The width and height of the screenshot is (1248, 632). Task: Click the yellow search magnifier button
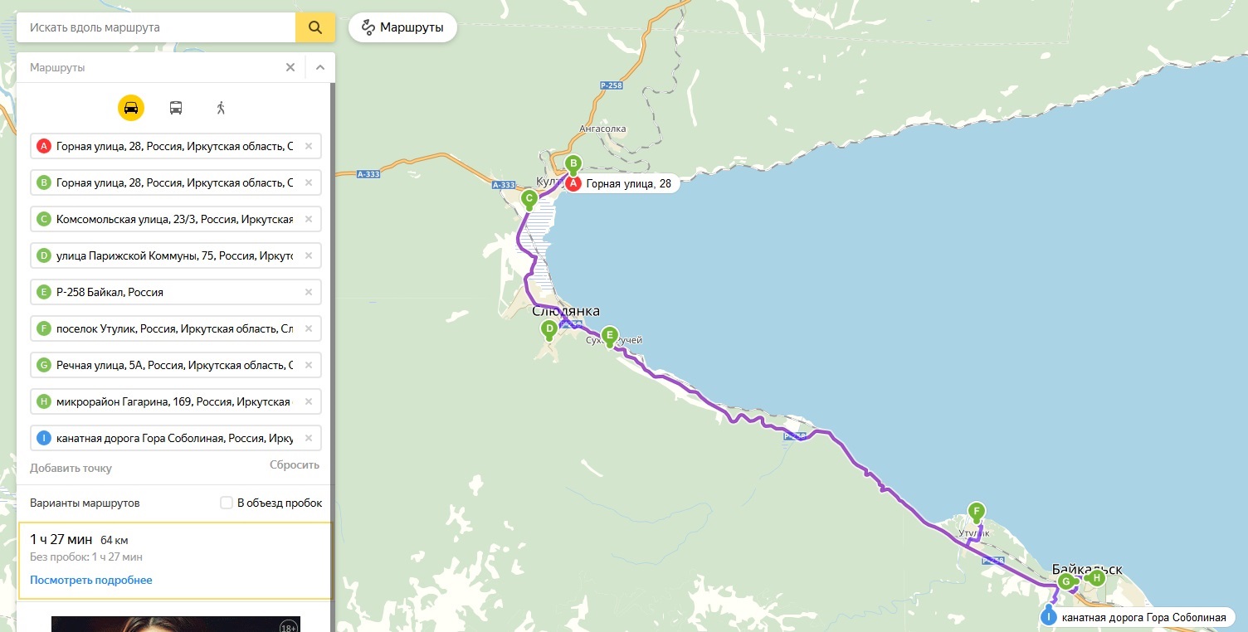(x=315, y=27)
